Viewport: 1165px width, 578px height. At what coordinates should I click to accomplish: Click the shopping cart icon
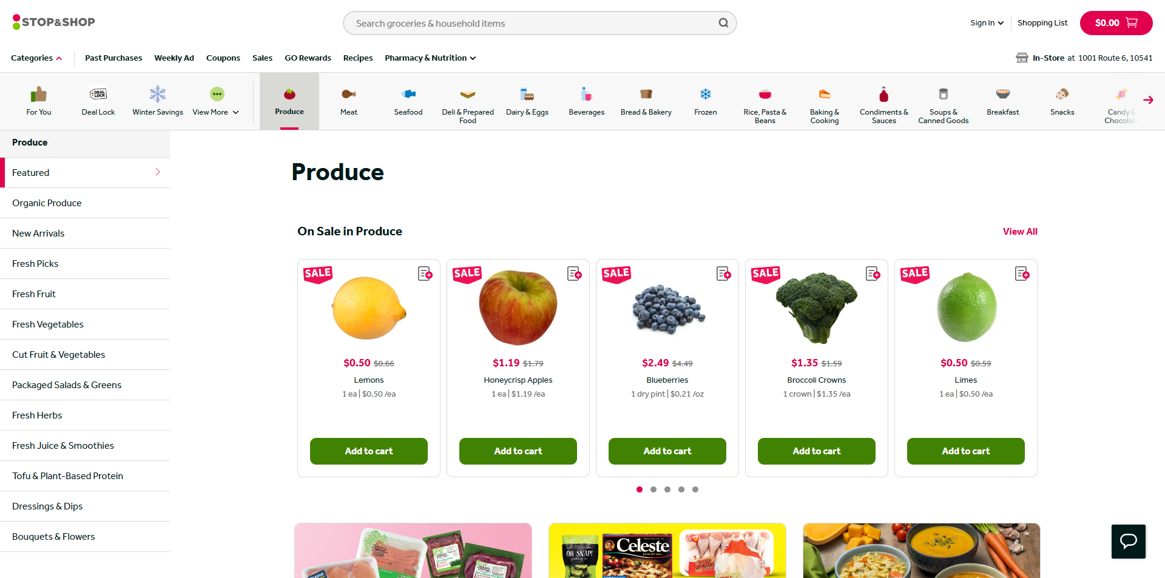1131,22
